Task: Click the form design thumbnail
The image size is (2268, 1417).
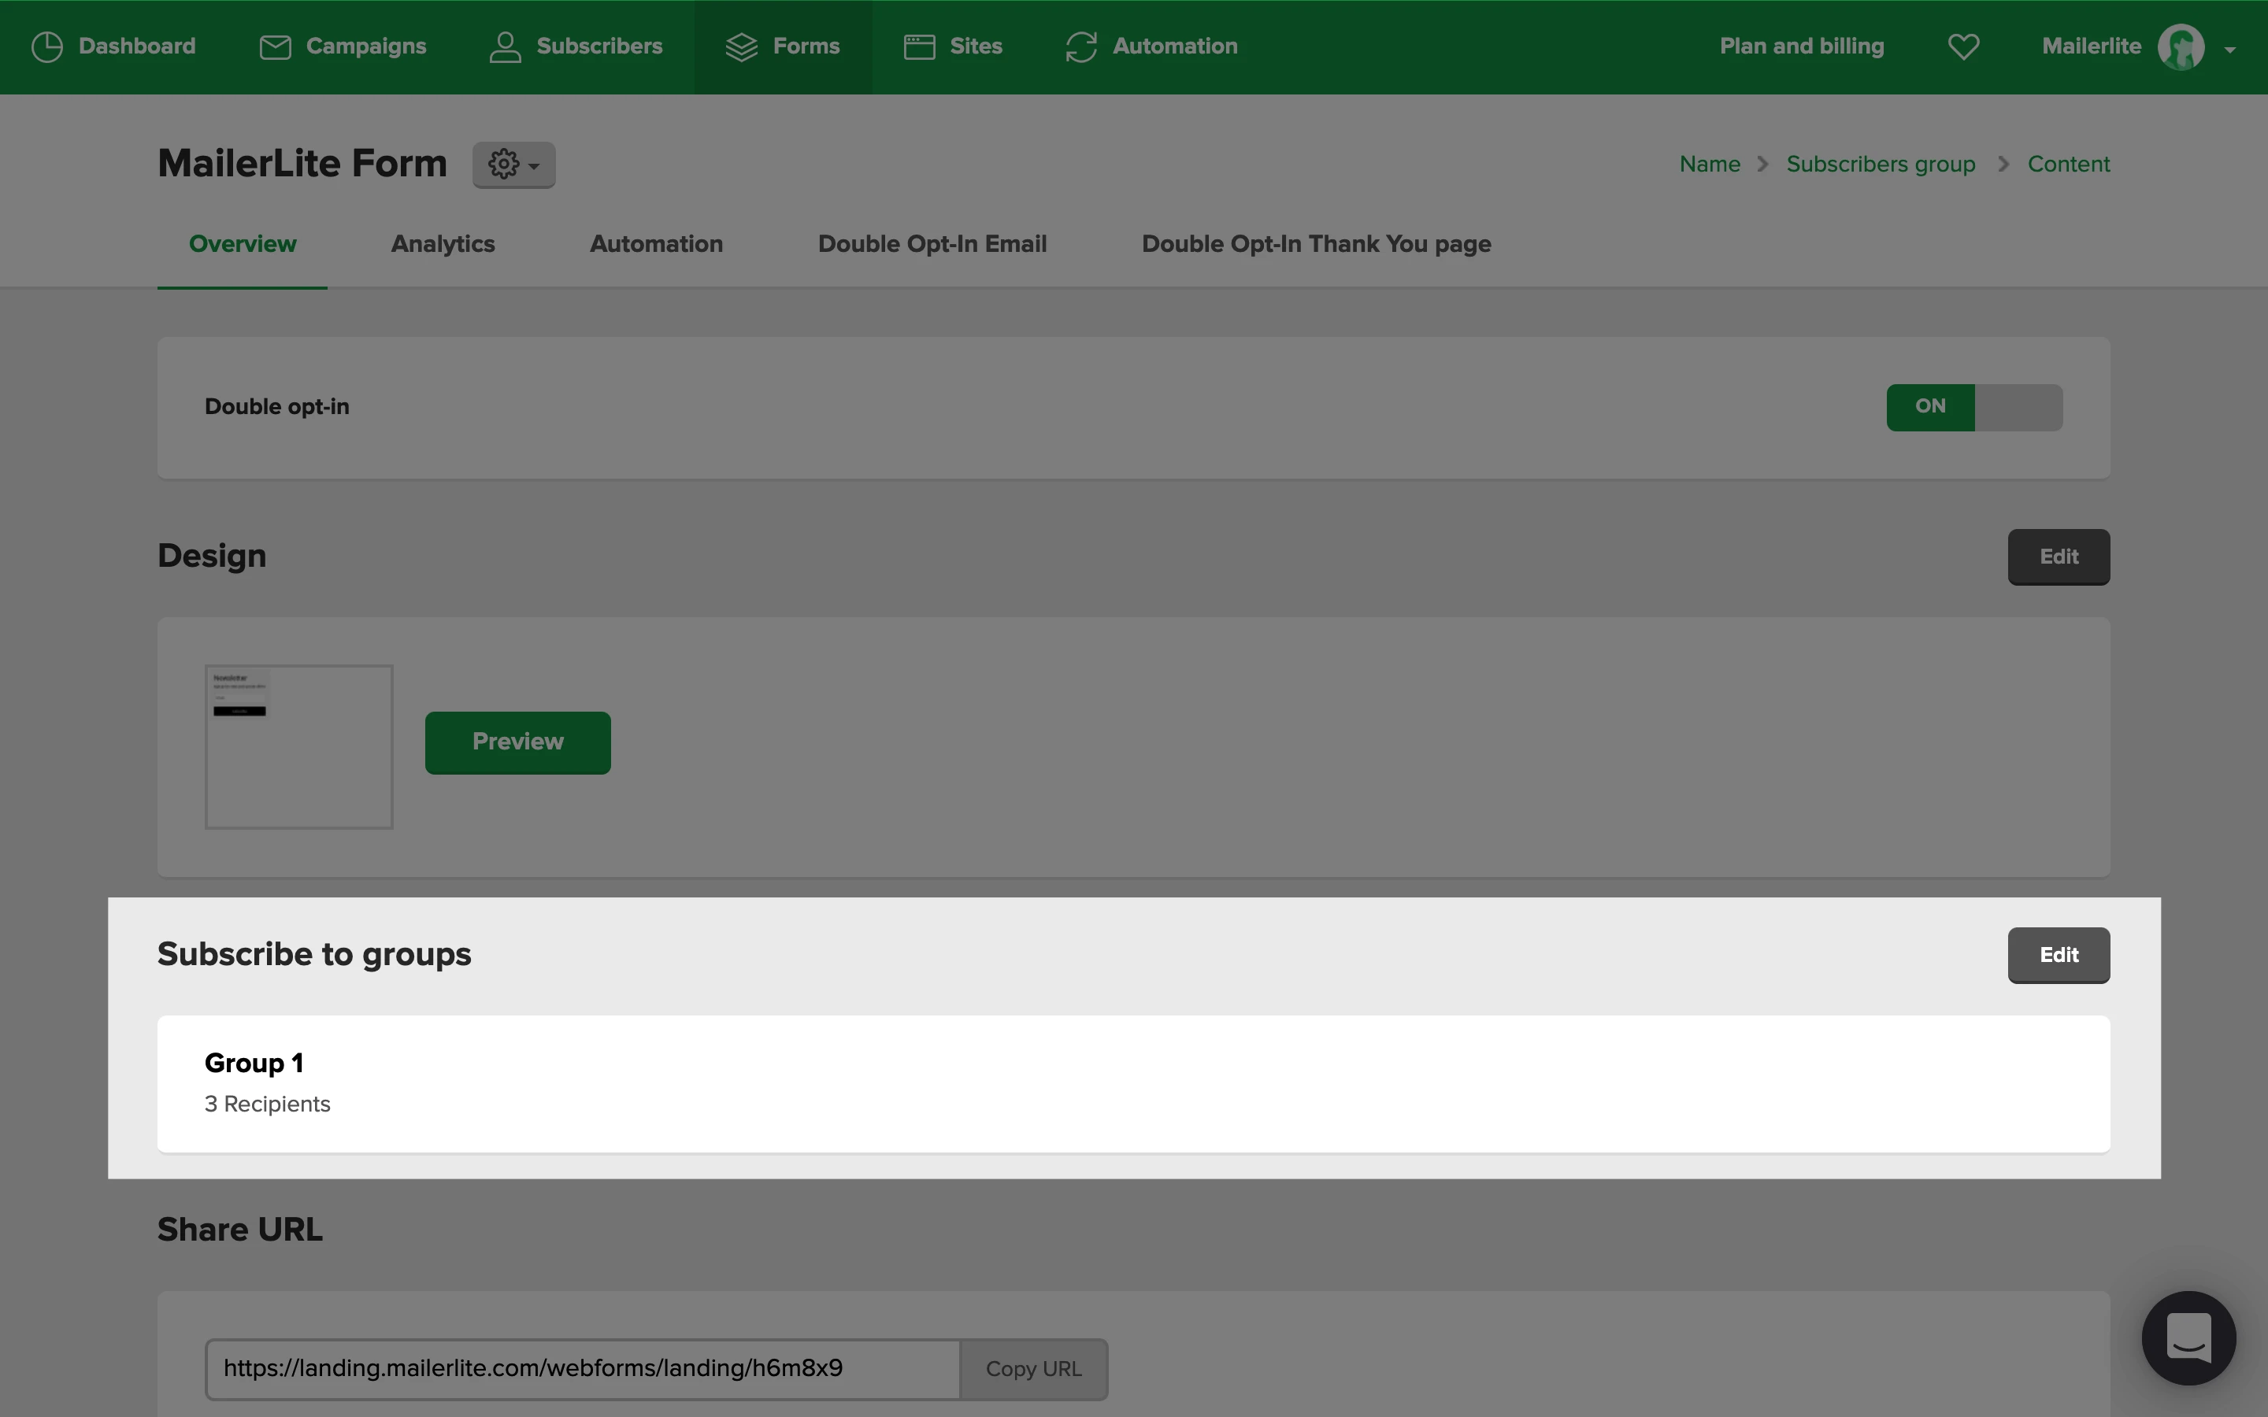Action: pos(299,747)
